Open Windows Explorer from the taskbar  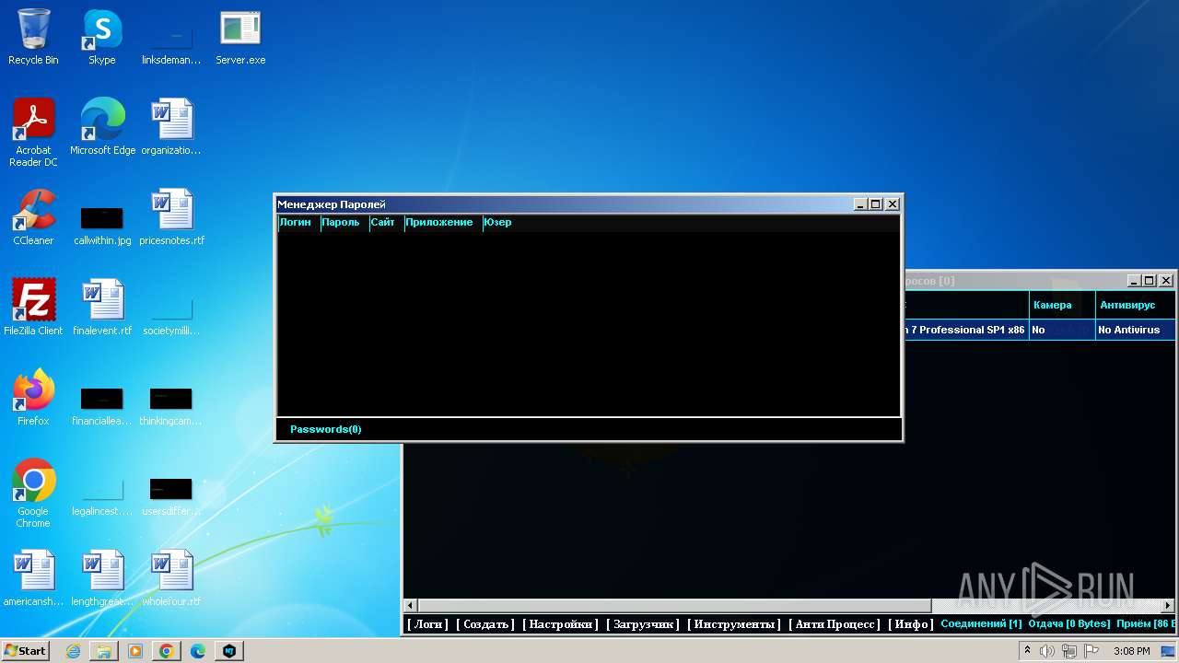[104, 651]
